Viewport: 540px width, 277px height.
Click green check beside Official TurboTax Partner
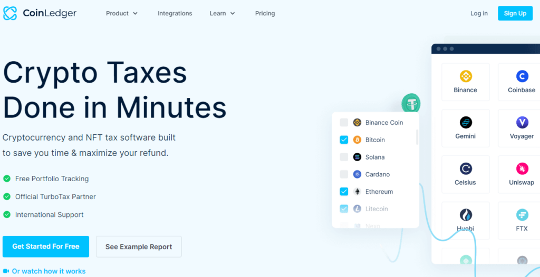6,196
